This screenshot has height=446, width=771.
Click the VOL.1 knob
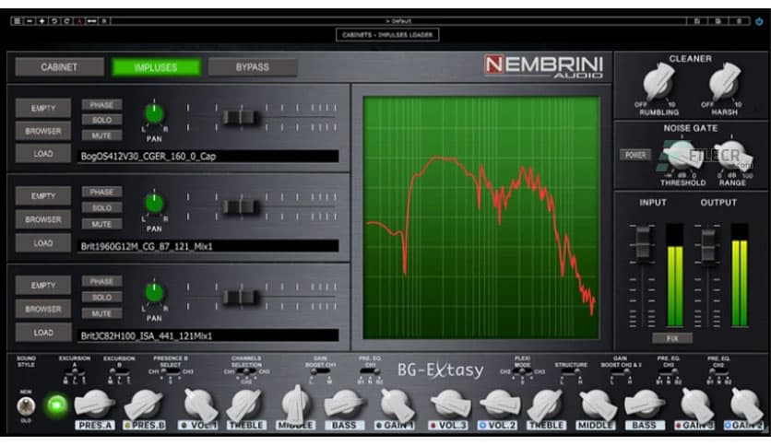pos(199,405)
